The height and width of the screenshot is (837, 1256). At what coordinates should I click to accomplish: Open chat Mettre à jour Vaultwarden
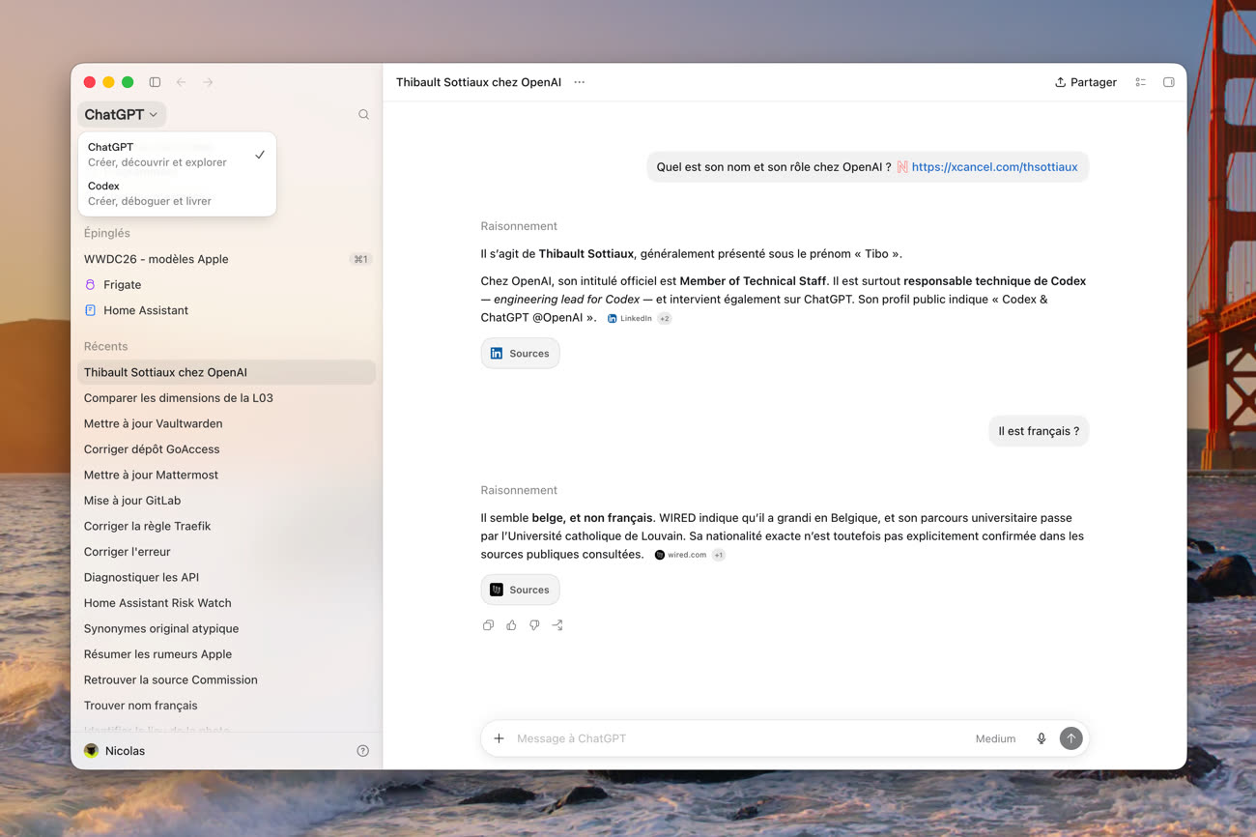coord(226,423)
